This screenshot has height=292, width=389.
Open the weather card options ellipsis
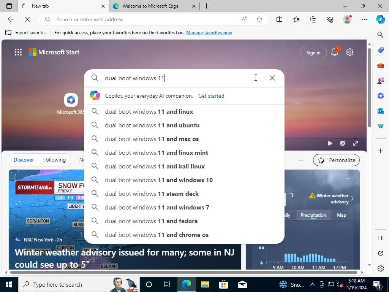[348, 179]
